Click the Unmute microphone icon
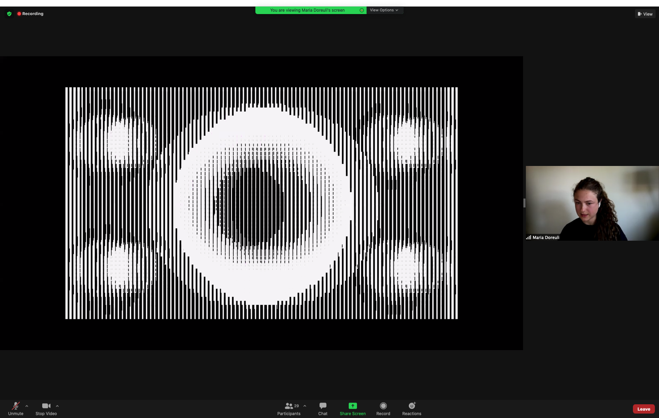The height and width of the screenshot is (418, 659). [16, 406]
